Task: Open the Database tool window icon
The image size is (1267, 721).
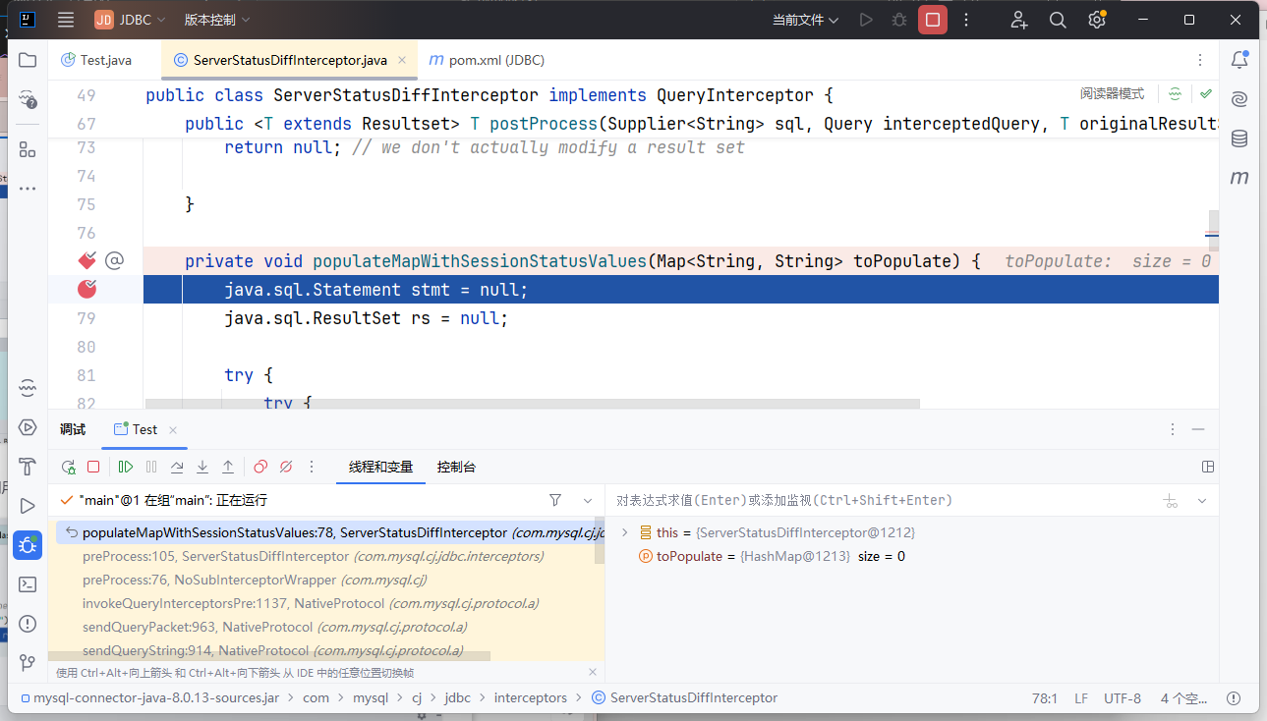Action: click(1239, 139)
